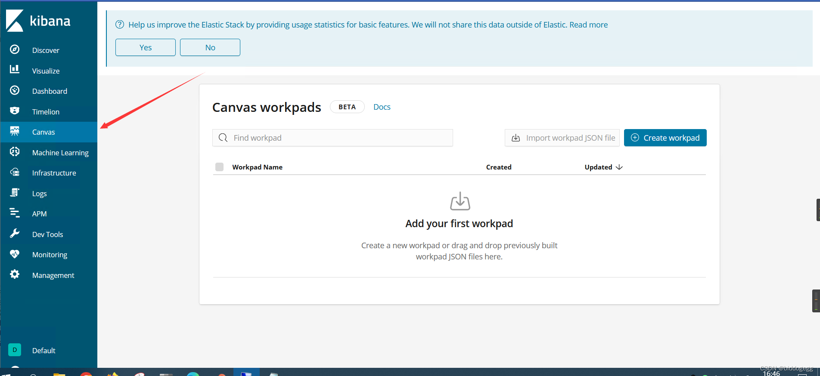Sort by Updated column header
820x376 pixels.
click(598, 167)
